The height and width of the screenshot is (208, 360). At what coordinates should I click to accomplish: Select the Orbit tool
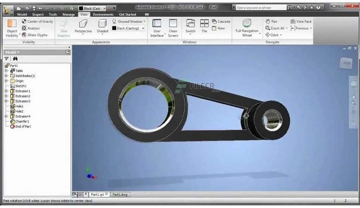[272, 35]
